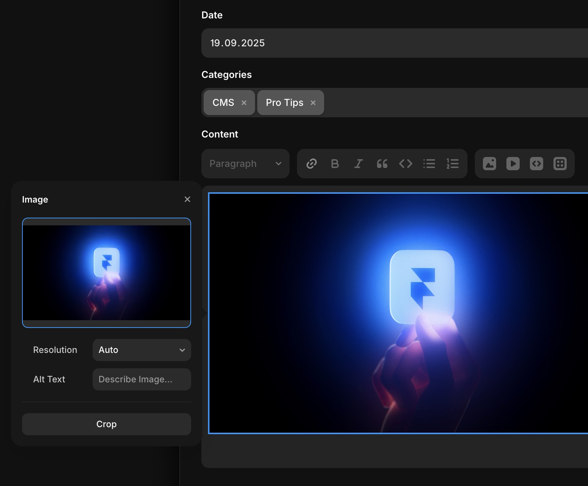The height and width of the screenshot is (486, 588).
Task: Insert a block quote
Action: click(382, 164)
